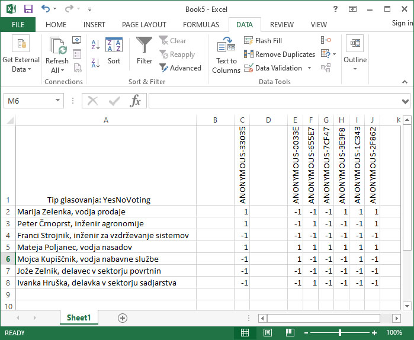The image size is (414, 340).
Task: Click the Flash Fill icon
Action: pyautogui.click(x=248, y=40)
